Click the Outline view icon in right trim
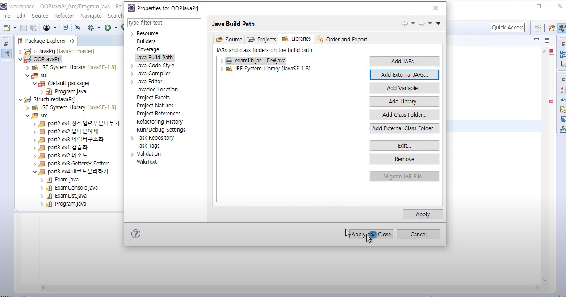This screenshot has height=297, width=566. 562,54
